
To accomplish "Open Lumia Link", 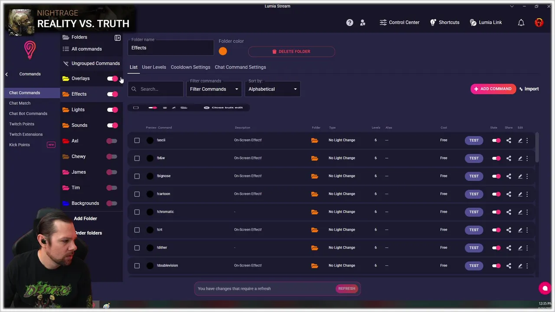I will [486, 23].
